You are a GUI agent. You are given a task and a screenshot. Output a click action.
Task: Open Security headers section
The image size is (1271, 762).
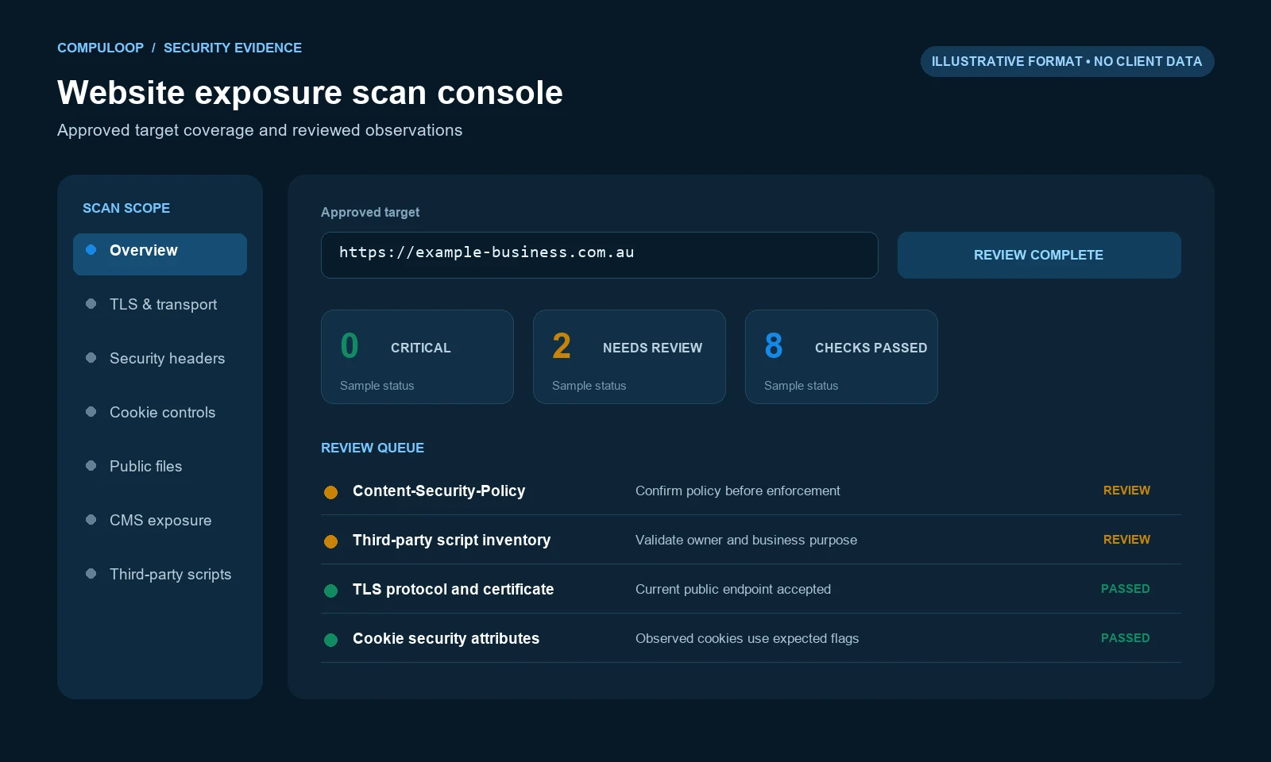coord(160,359)
